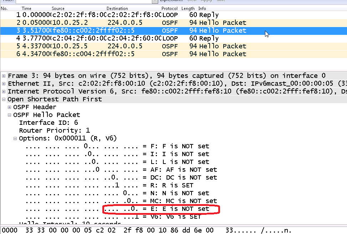Select the 'E: E is NOT set' row
The height and width of the screenshot is (234, 347).
(117, 209)
